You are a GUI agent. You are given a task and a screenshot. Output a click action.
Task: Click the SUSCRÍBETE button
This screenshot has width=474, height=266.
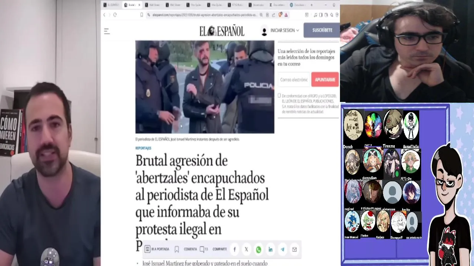tap(322, 30)
